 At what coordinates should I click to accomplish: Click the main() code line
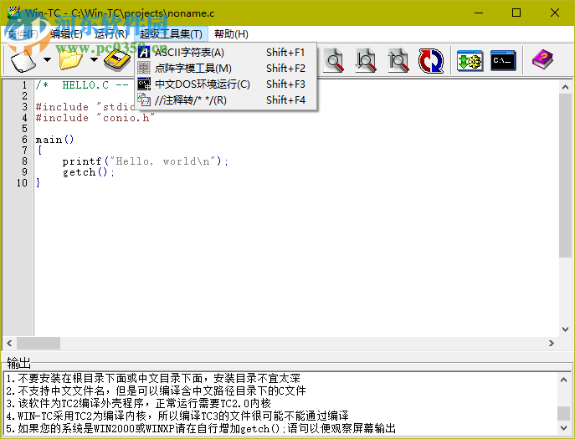pos(54,140)
